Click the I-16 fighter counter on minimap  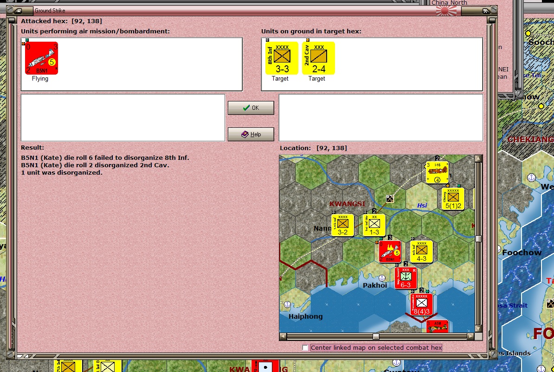click(438, 172)
